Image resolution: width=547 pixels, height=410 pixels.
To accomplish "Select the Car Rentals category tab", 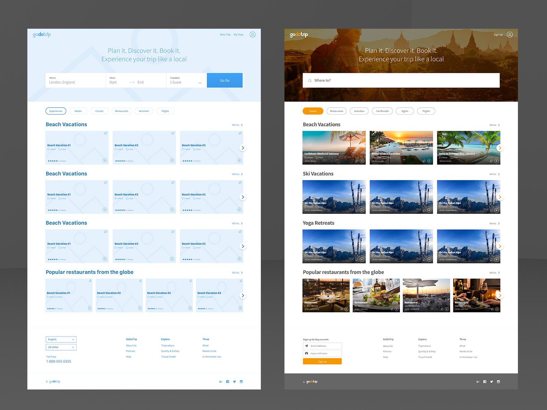I will pyautogui.click(x=382, y=111).
